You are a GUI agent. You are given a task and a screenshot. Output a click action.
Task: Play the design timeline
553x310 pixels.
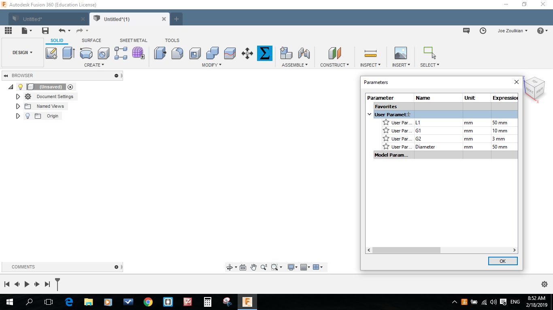27,284
